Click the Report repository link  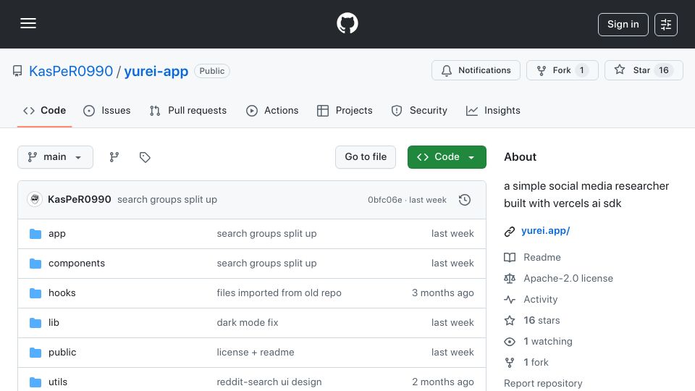[543, 384]
